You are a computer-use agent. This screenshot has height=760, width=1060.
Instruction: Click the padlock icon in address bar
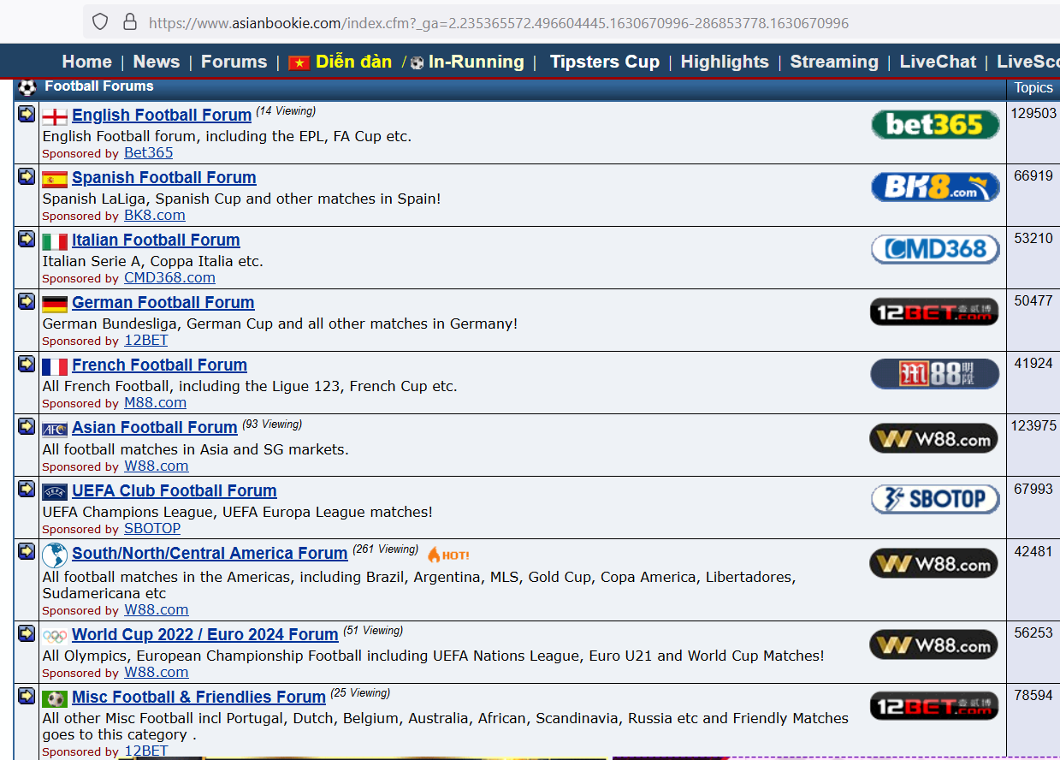130,22
